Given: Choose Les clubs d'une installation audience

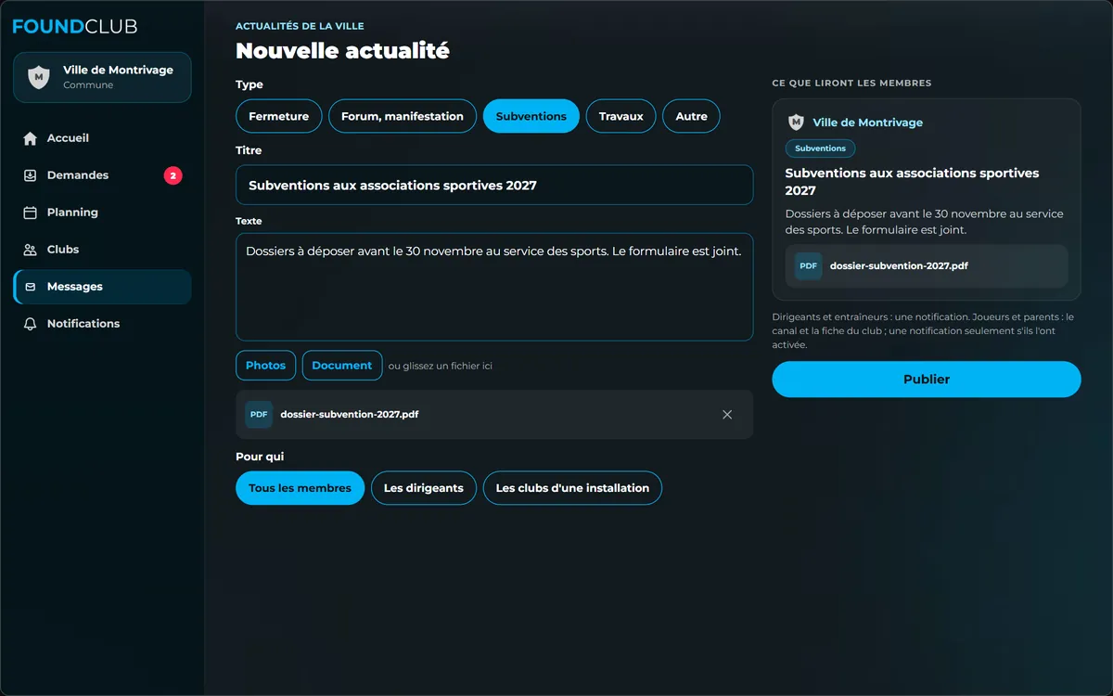Looking at the screenshot, I should 572,488.
